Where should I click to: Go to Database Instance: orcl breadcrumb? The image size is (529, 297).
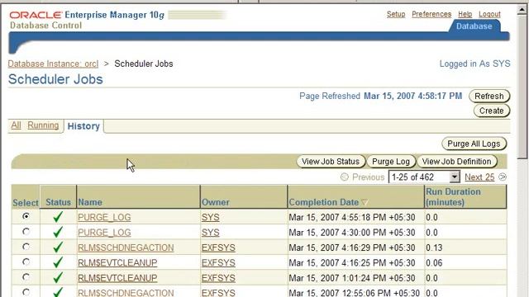click(x=53, y=64)
